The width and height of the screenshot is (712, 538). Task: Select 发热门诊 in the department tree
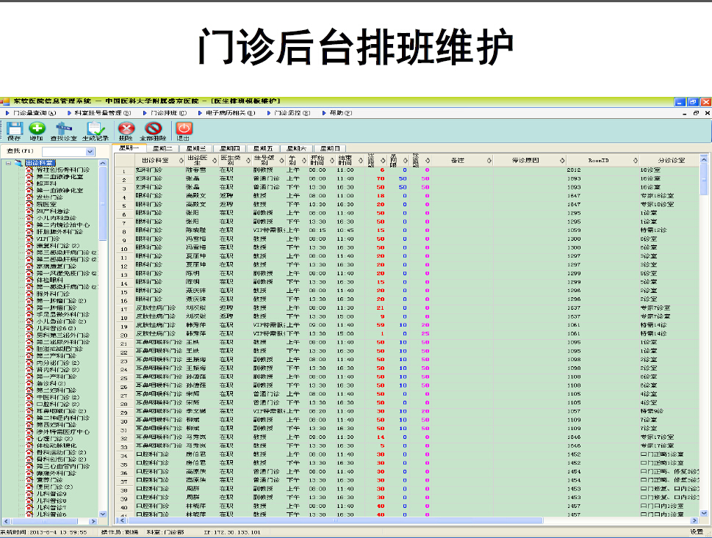point(51,197)
